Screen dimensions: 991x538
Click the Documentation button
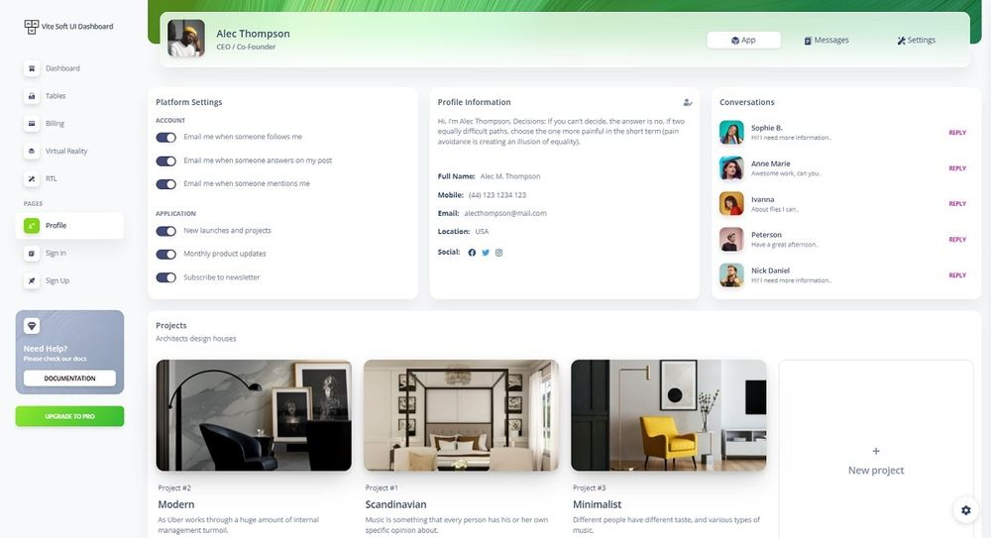tap(69, 378)
